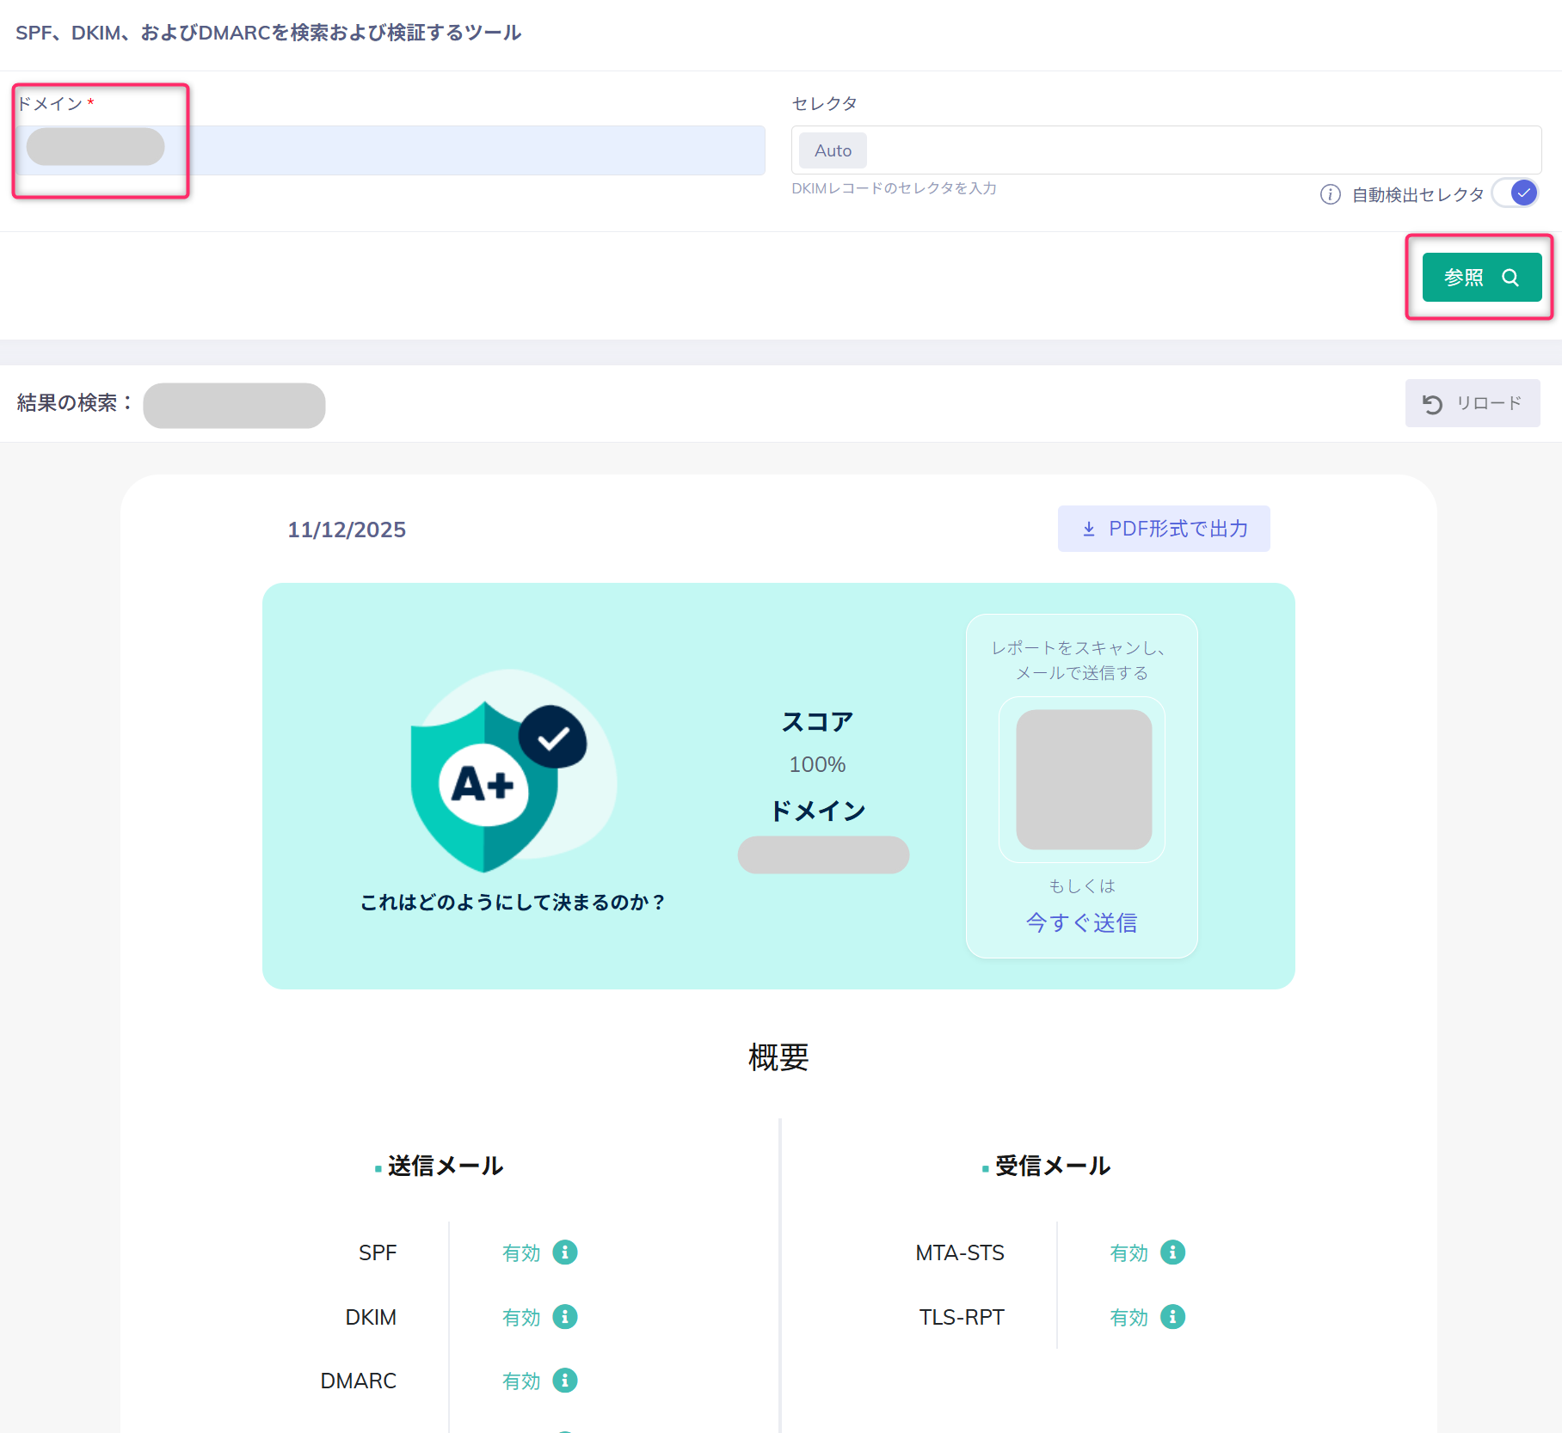1562x1433 pixels.
Task: Select the Auto selector tag
Action: [x=833, y=150]
